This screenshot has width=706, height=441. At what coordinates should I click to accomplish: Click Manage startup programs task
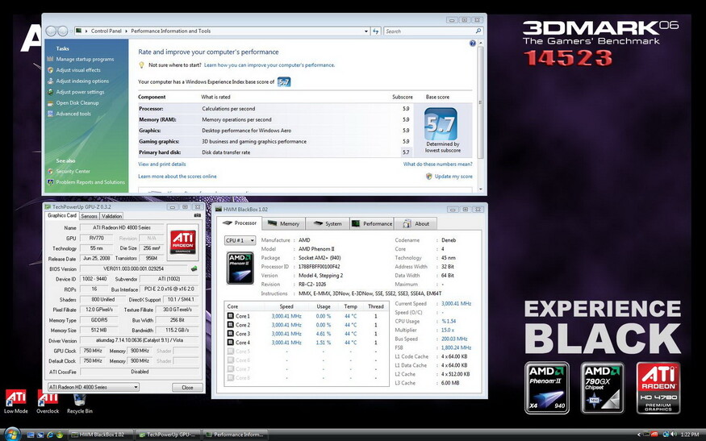click(x=85, y=60)
